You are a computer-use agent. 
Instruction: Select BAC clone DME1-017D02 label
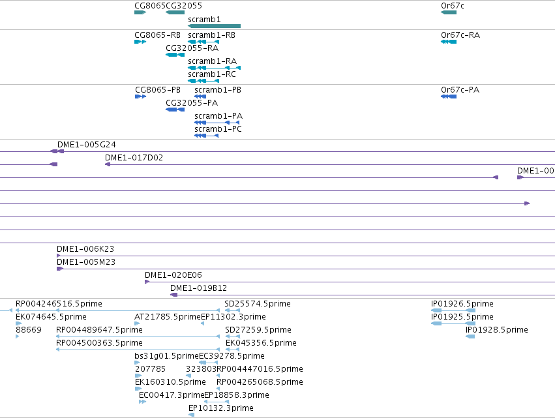134,158
